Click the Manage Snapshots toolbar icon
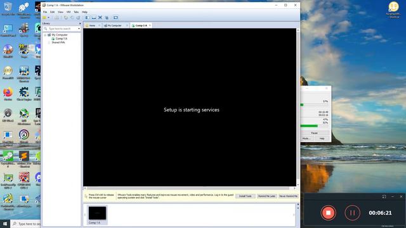The width and height of the screenshot is (406, 228). [78, 18]
